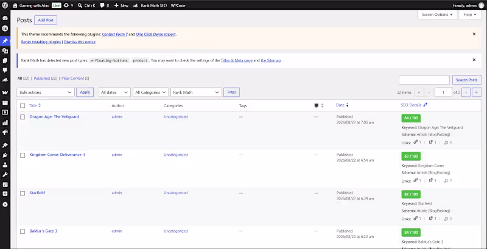Open the Tools wrench sidebar icon
Viewport: 487px width, 249px height.
click(x=5, y=175)
